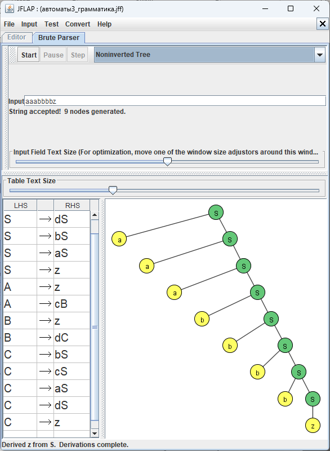Click the table scrollbar up arrow

[95, 215]
